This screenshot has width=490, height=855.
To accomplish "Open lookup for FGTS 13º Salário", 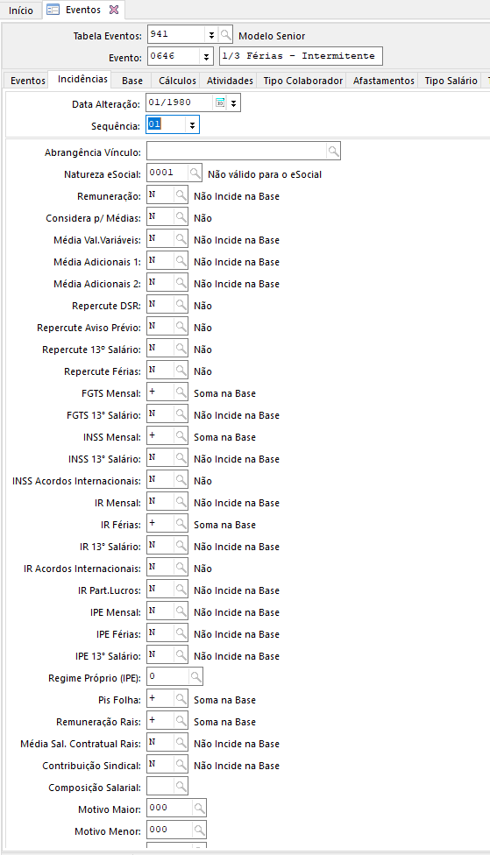I will pyautogui.click(x=181, y=414).
